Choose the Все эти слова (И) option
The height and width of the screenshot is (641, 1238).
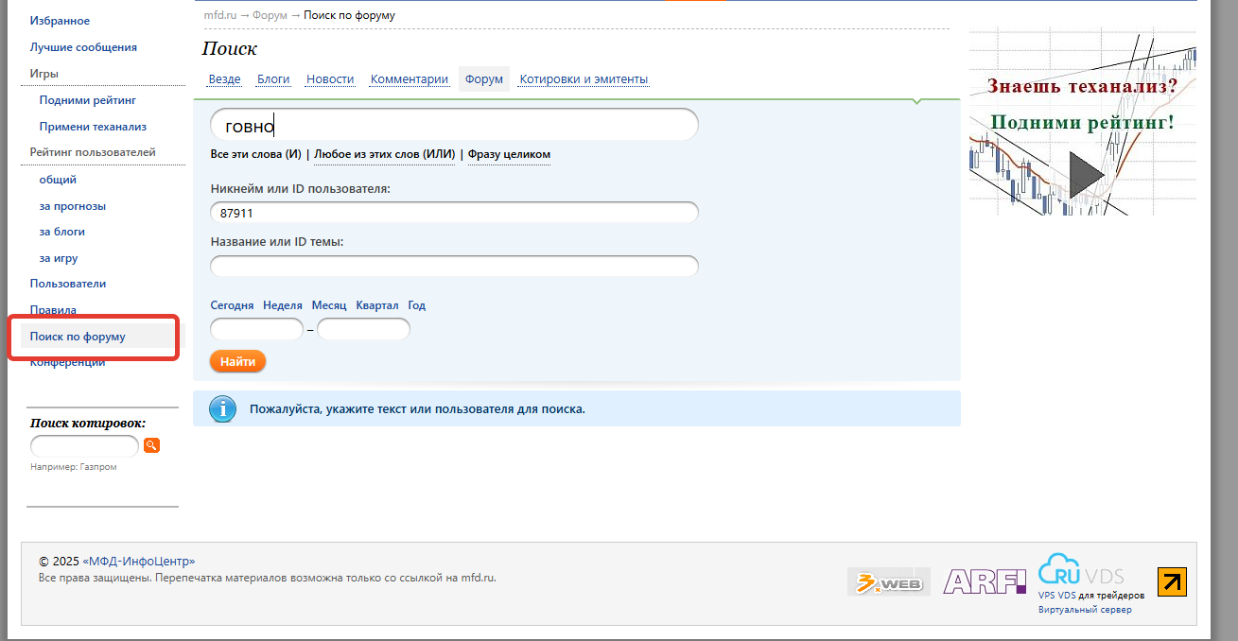pos(255,154)
